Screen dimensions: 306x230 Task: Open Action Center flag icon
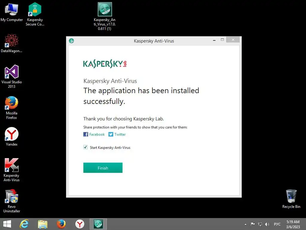(253, 224)
